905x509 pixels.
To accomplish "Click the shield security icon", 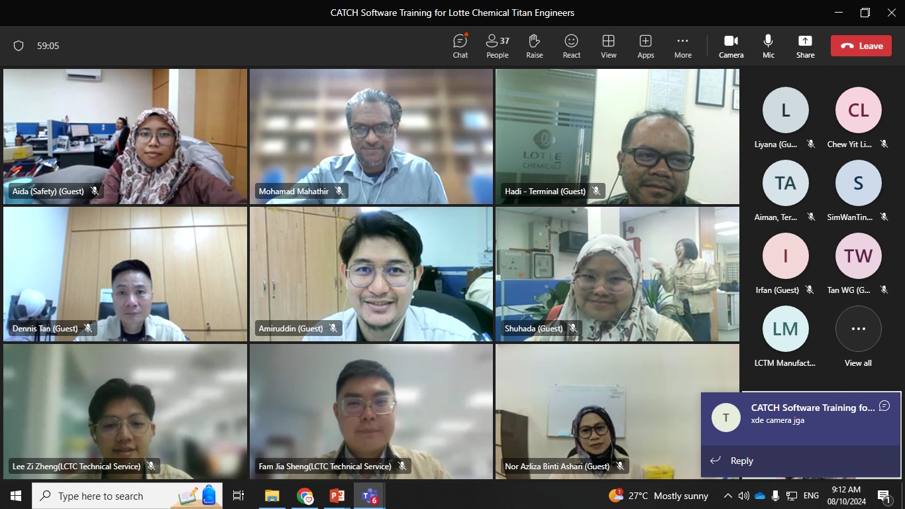I will pos(19,46).
